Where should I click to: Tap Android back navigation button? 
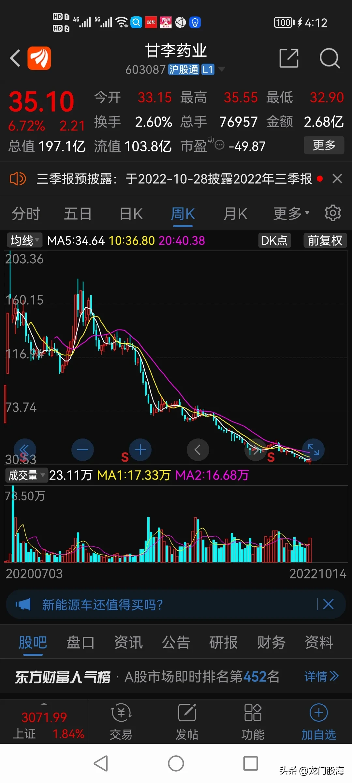click(101, 763)
